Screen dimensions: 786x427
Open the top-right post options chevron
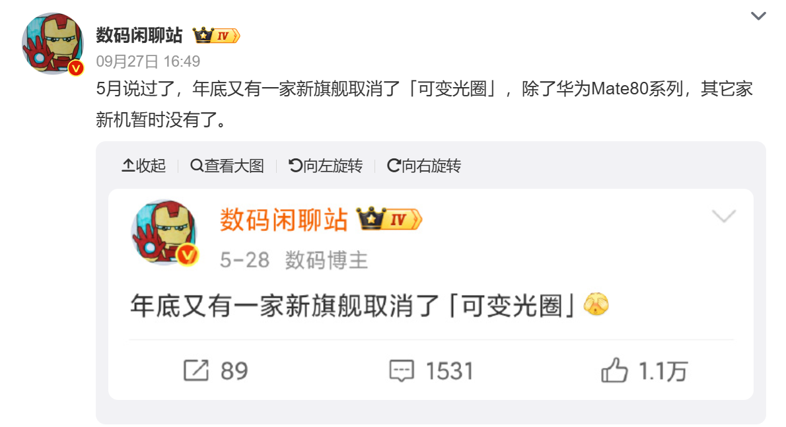tap(758, 16)
